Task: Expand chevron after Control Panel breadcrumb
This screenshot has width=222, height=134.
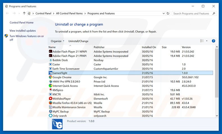Action: (54, 13)
